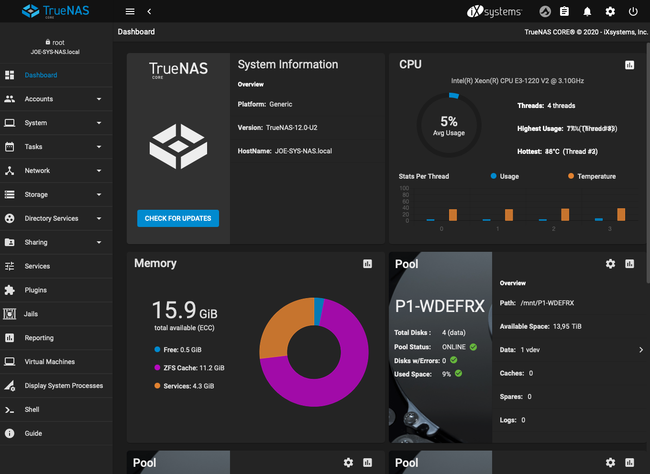The width and height of the screenshot is (650, 474).
Task: Open the Plugins menu item
Action: coord(56,290)
